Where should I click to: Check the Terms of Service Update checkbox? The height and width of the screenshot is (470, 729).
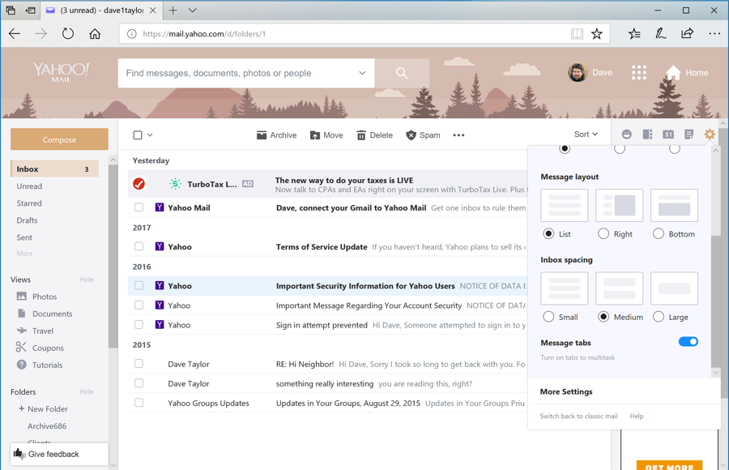tap(139, 246)
